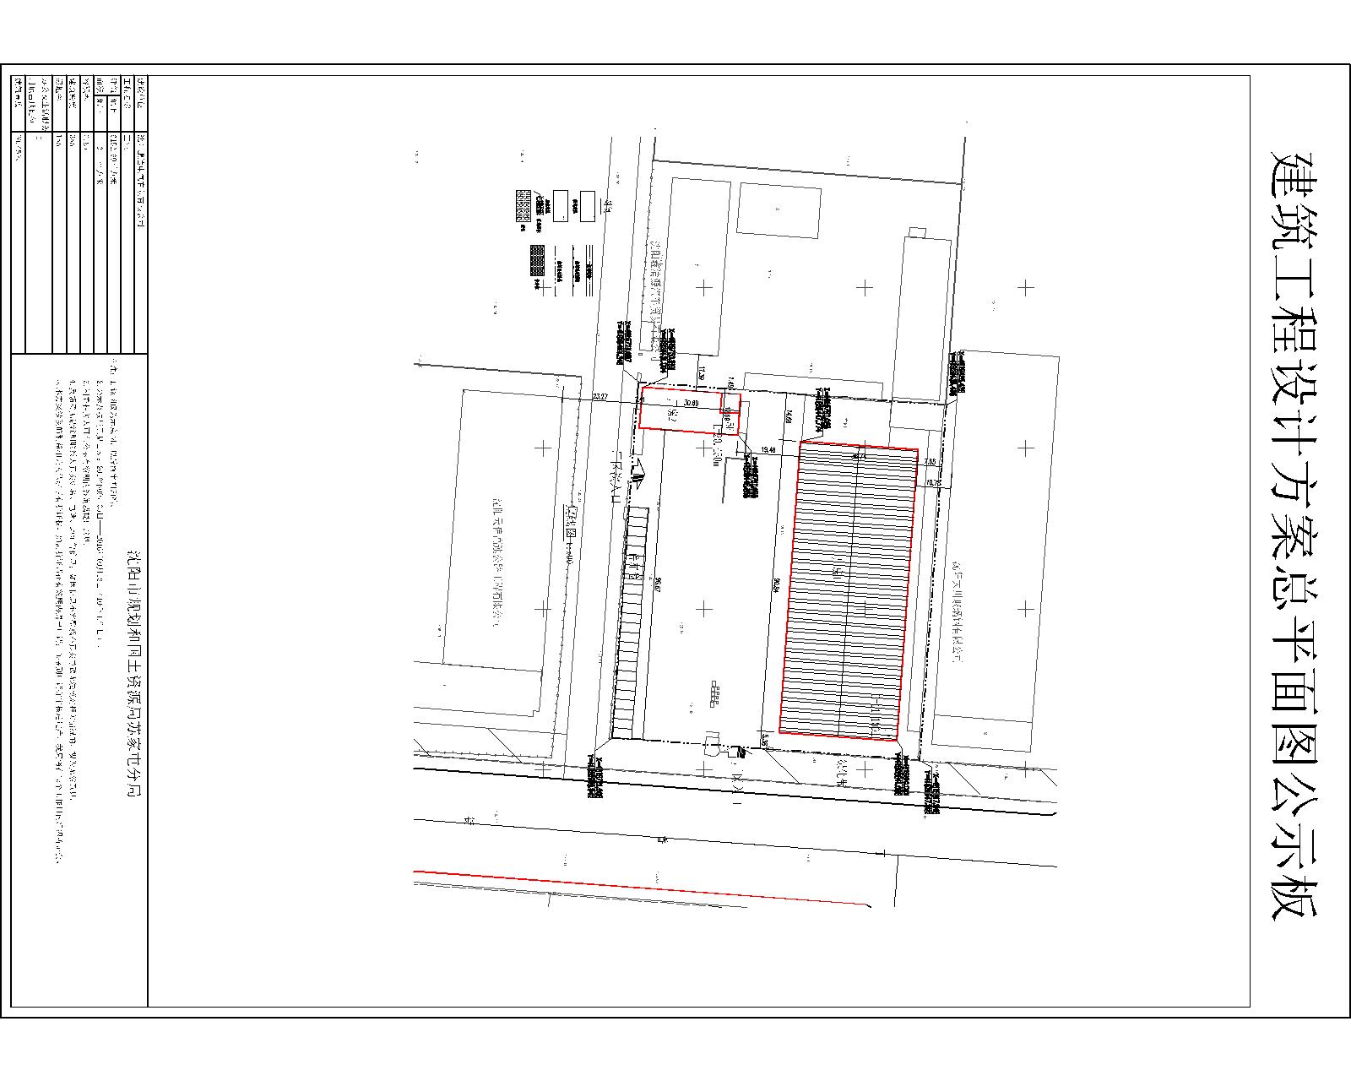This screenshot has height=1081, width=1351.
Task: Click the arrow symbol at the site entrance
Action: pos(638,475)
